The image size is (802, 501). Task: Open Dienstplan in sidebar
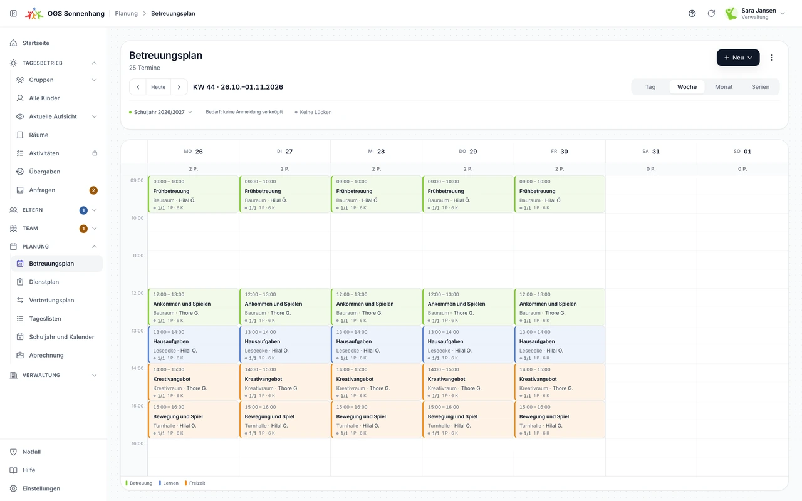(56, 282)
